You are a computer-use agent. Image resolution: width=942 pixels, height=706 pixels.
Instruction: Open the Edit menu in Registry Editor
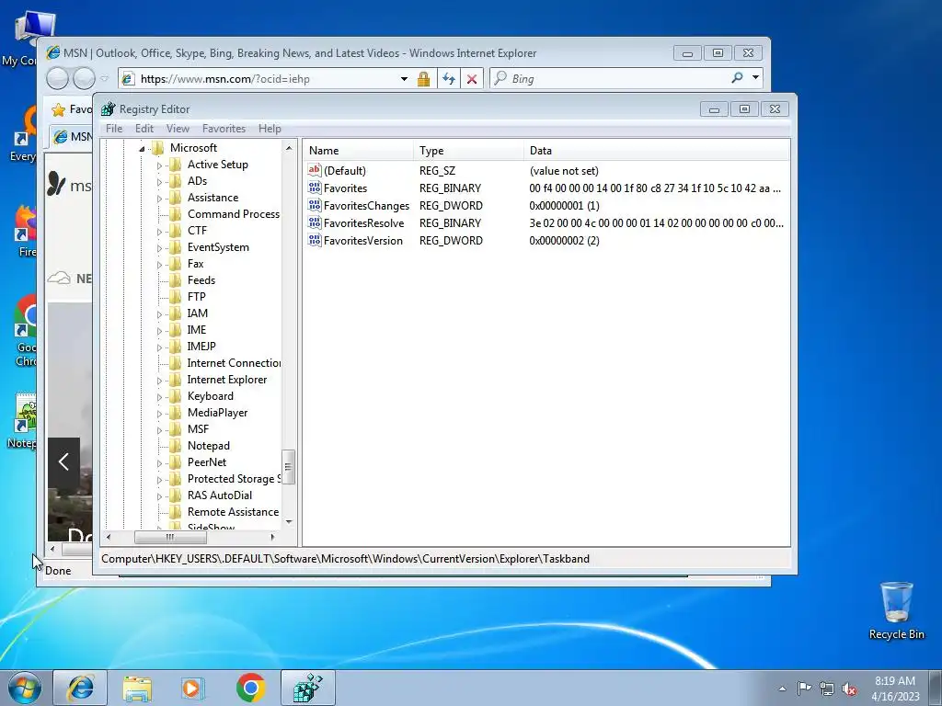pyautogui.click(x=144, y=129)
